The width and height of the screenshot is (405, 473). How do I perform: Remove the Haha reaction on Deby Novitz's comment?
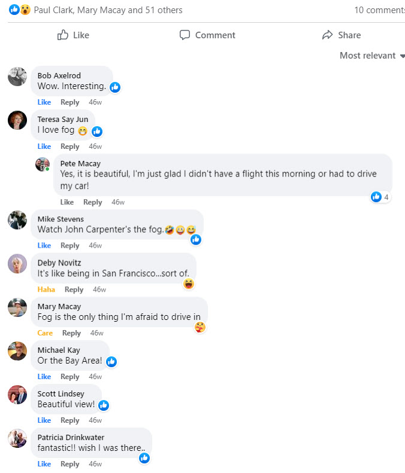[46, 289]
